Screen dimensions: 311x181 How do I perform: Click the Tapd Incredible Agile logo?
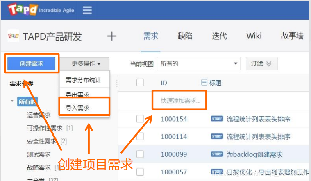[x=41, y=9]
